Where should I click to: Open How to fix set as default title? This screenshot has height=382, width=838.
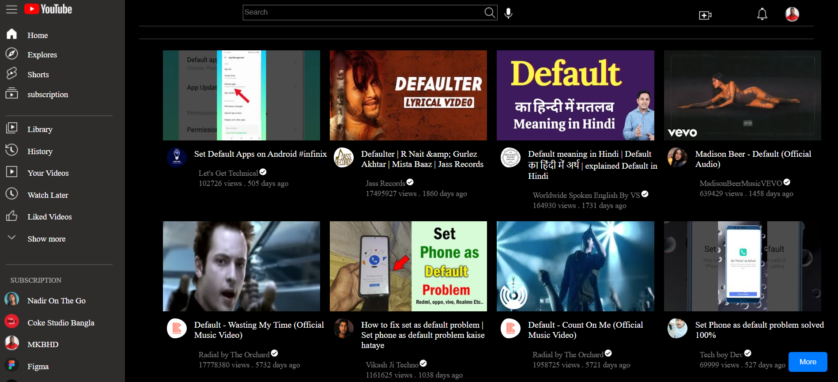(x=423, y=335)
